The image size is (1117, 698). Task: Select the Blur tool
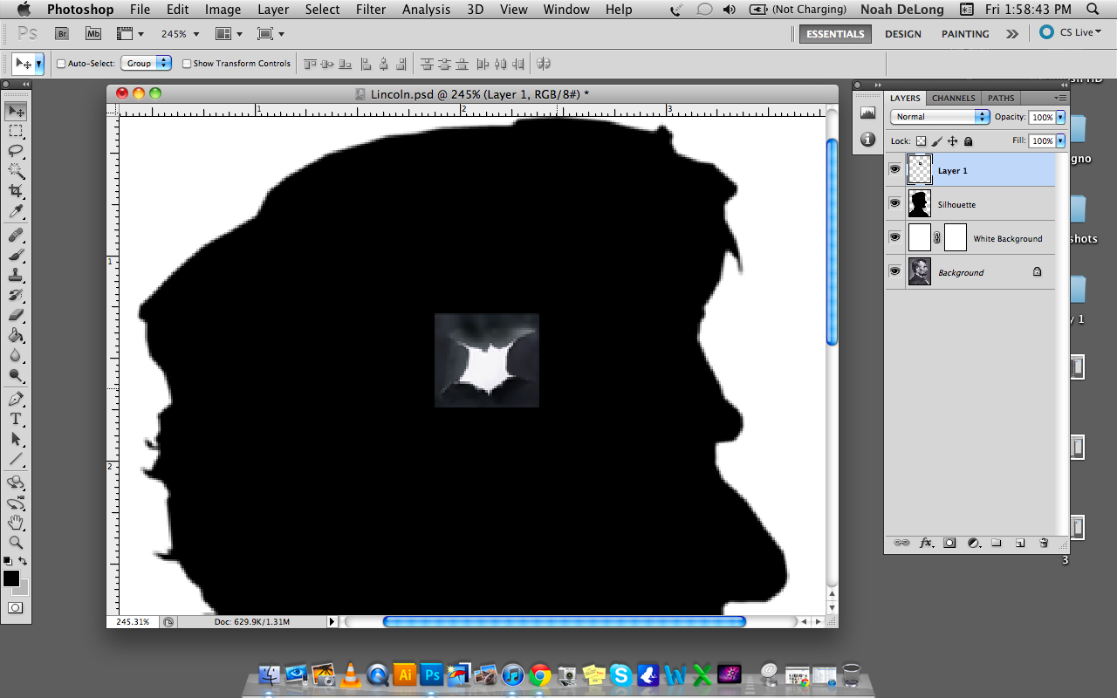(x=16, y=355)
